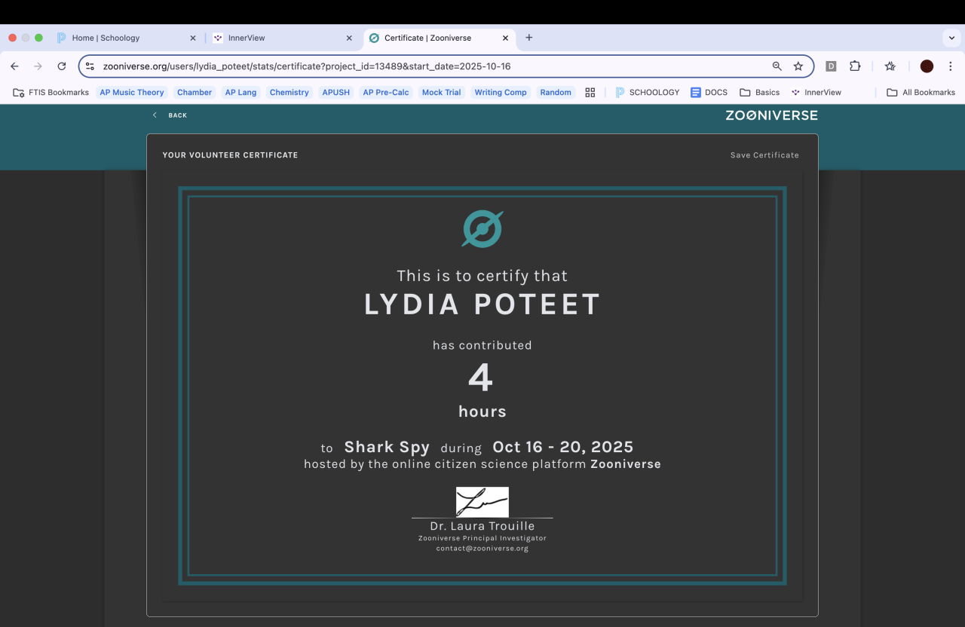Switch to the InnerView tab

point(283,38)
